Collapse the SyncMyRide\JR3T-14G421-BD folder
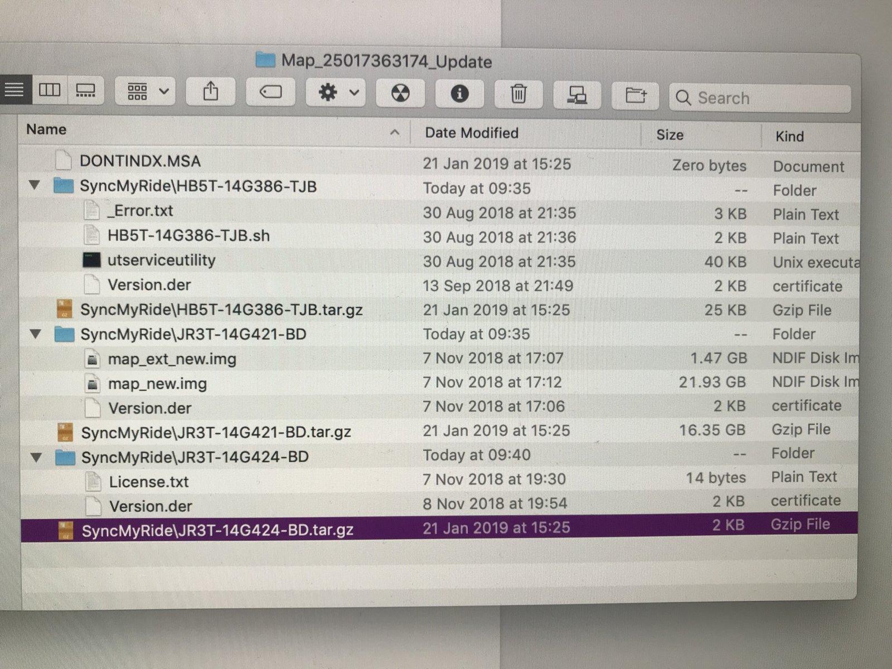Viewport: 892px width, 669px height. click(x=36, y=334)
